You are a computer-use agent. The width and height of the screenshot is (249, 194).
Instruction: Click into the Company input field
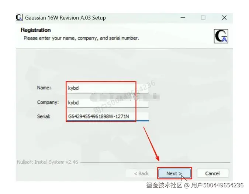click(108, 103)
